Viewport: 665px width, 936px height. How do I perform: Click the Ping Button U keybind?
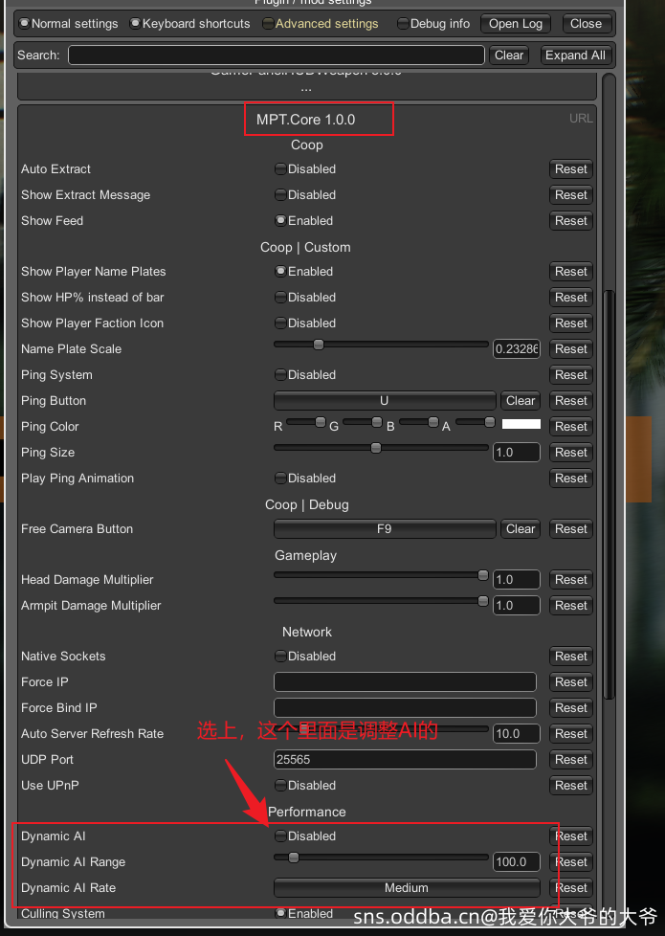pyautogui.click(x=385, y=401)
